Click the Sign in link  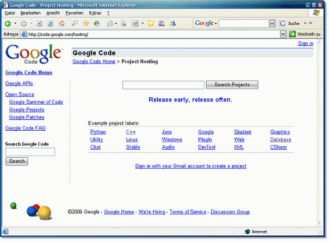[x=306, y=43]
